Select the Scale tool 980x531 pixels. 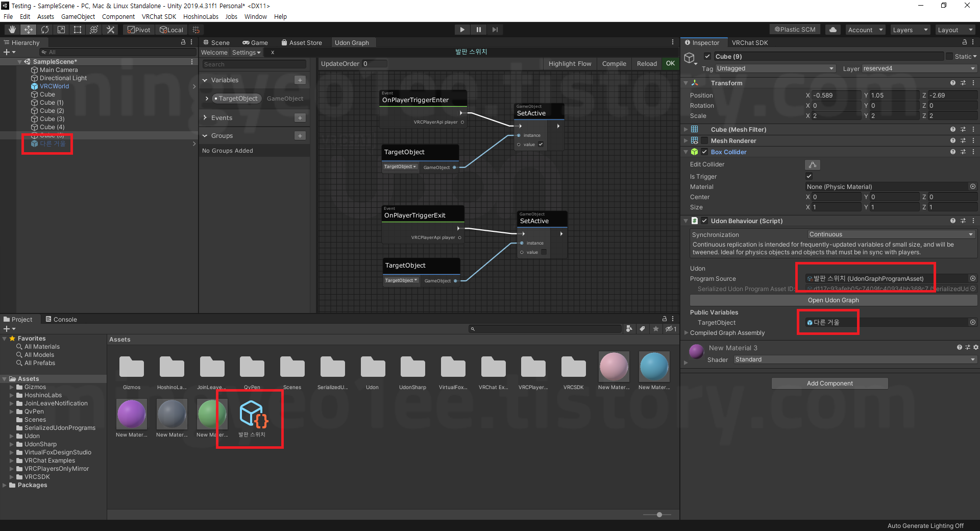pyautogui.click(x=61, y=30)
